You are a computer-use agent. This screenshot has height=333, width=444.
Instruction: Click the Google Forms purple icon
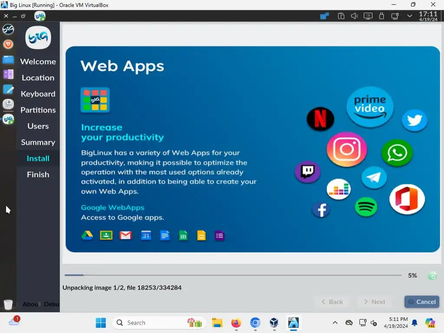point(219,235)
